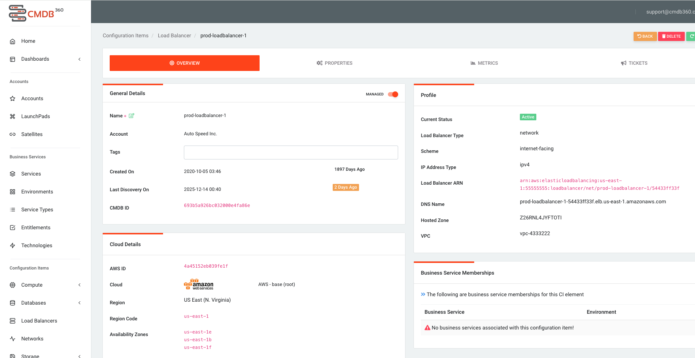Click the CMDB 360 logo

point(36,13)
